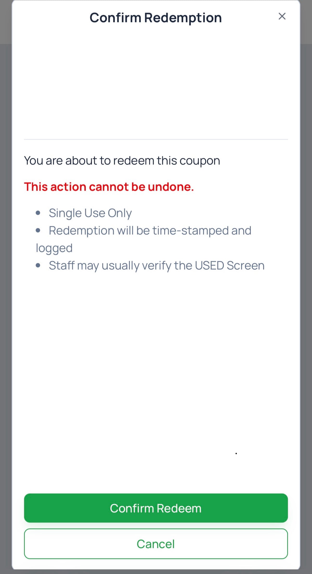Tap the 'Redemption will be time-stamped' line
The width and height of the screenshot is (312, 574).
150,231
